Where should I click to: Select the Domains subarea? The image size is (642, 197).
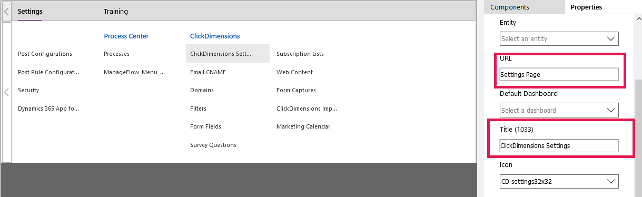[x=202, y=90]
